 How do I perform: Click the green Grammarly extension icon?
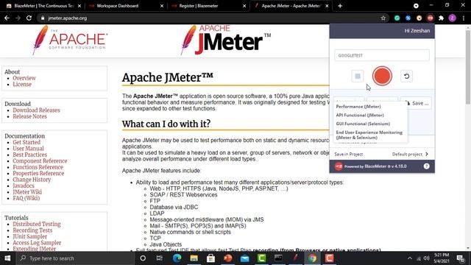pos(397,18)
